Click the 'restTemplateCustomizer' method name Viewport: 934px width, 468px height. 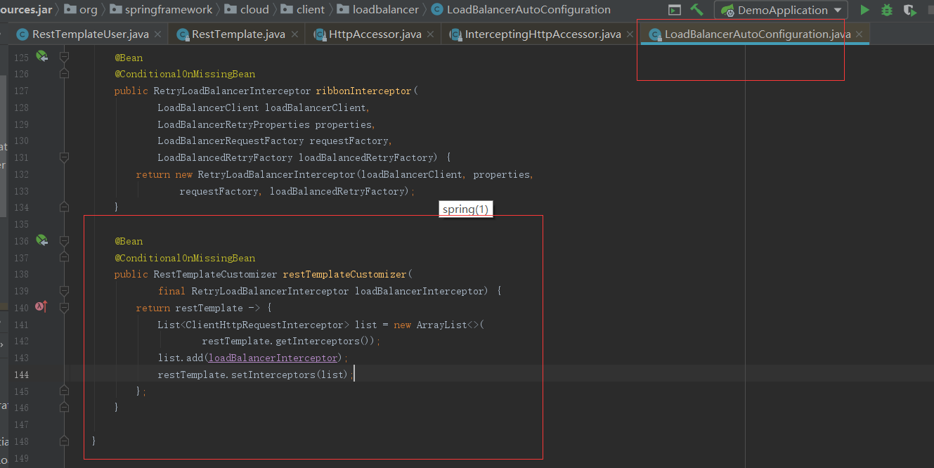coord(344,274)
